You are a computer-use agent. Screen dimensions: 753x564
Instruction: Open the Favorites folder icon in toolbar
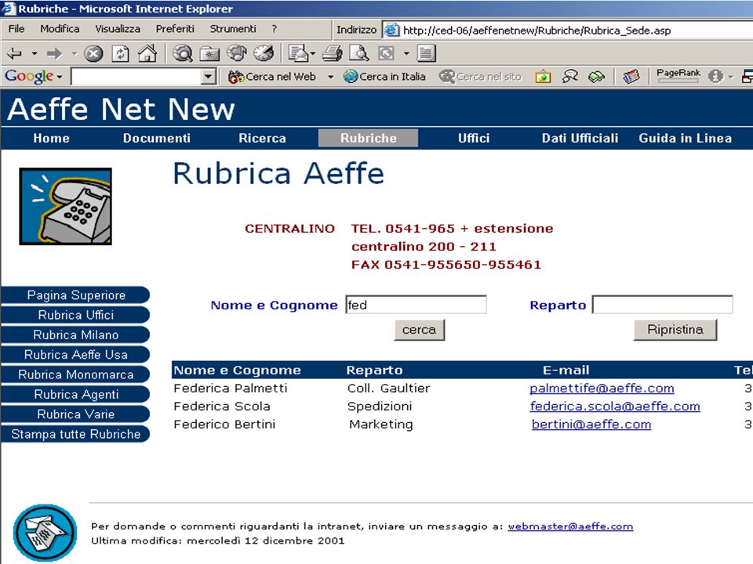tap(209, 53)
